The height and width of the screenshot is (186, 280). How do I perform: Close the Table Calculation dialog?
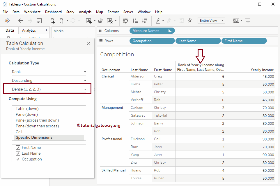[x=88, y=44]
